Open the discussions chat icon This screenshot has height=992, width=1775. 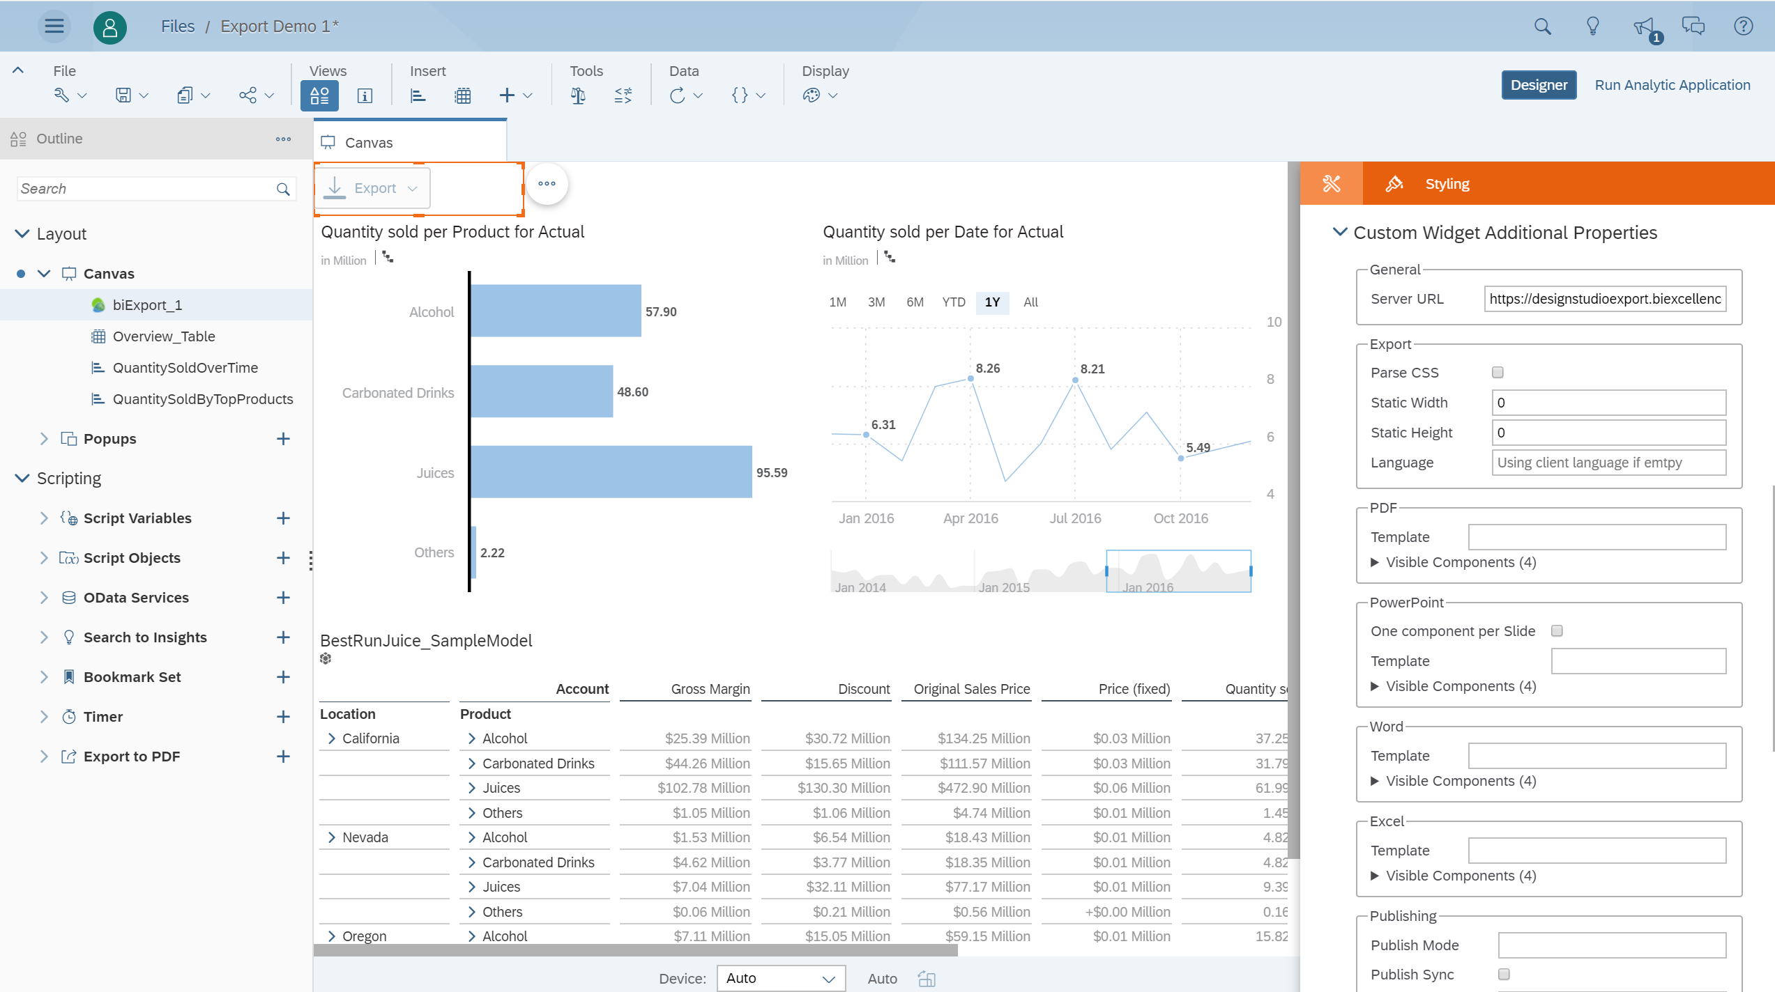pos(1693,26)
